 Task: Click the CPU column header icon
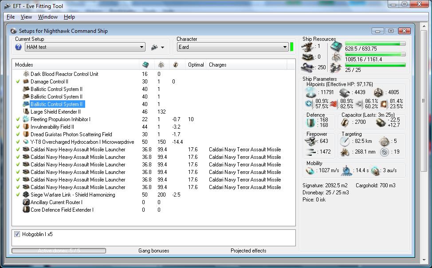(x=145, y=65)
